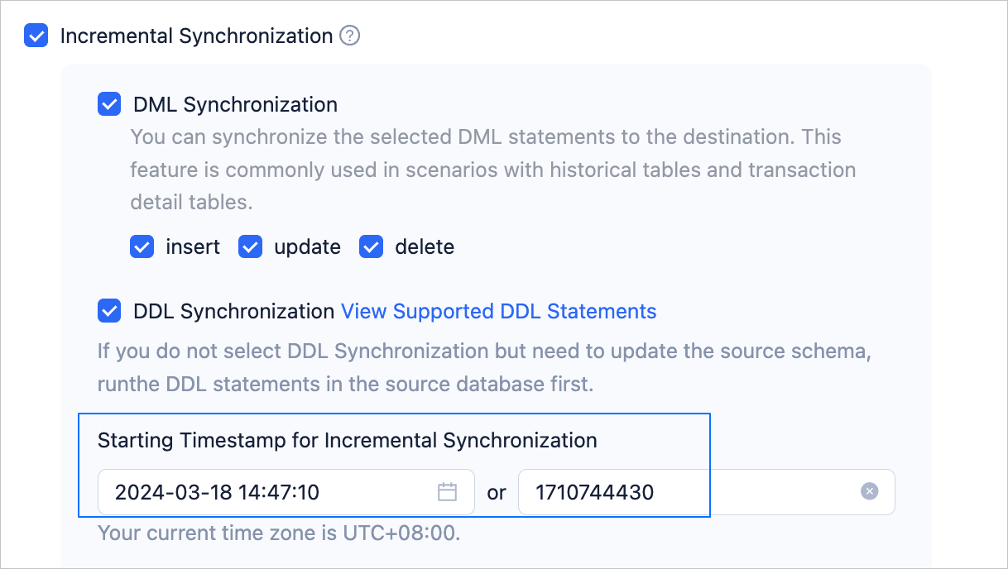Disable the insert statement checkbox
Image resolution: width=1008 pixels, height=569 pixels.
142,246
